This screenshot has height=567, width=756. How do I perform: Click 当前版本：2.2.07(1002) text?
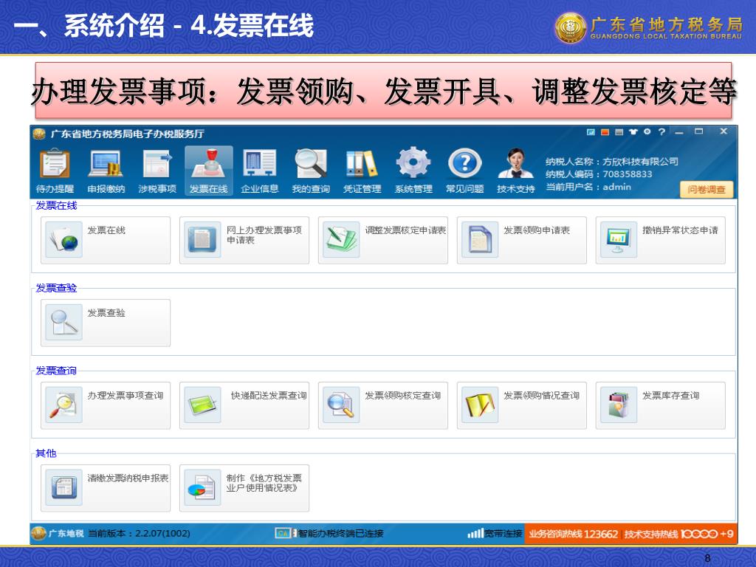(139, 533)
